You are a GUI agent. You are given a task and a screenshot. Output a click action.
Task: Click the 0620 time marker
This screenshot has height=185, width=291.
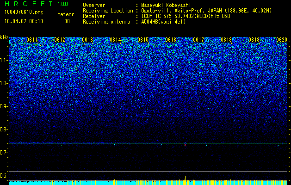282,40
